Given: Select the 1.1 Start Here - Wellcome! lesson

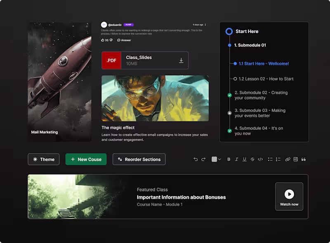Looking at the screenshot, I should click(x=264, y=64).
